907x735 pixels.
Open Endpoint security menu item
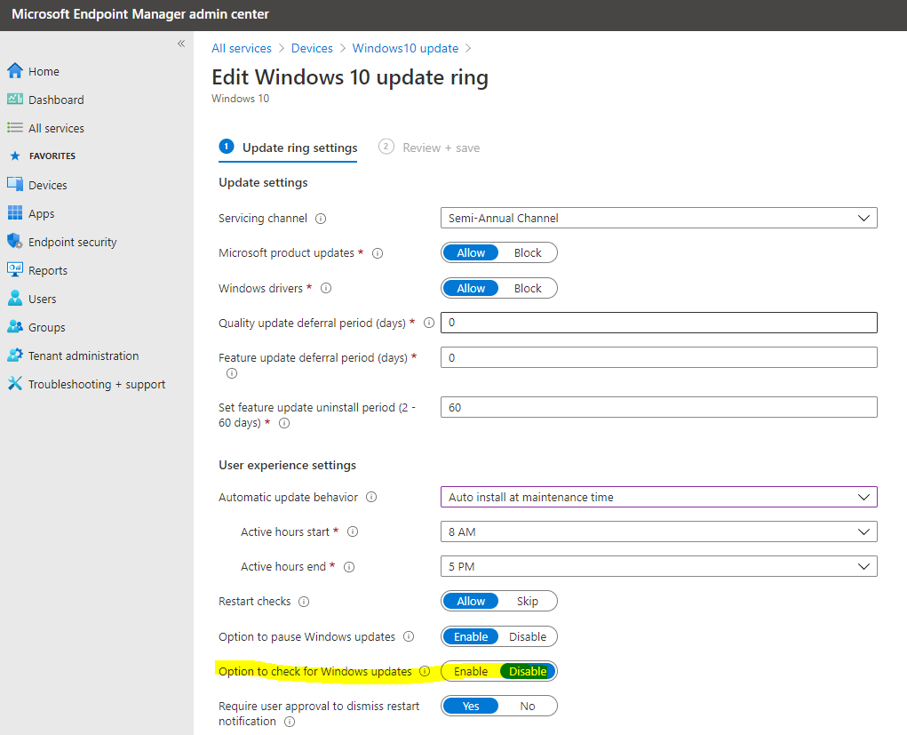(72, 242)
